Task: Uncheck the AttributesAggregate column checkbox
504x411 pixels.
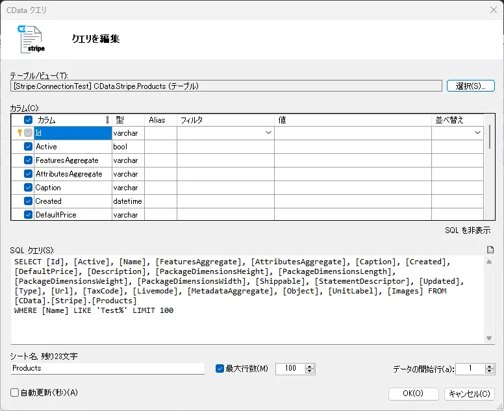Action: (x=29, y=174)
